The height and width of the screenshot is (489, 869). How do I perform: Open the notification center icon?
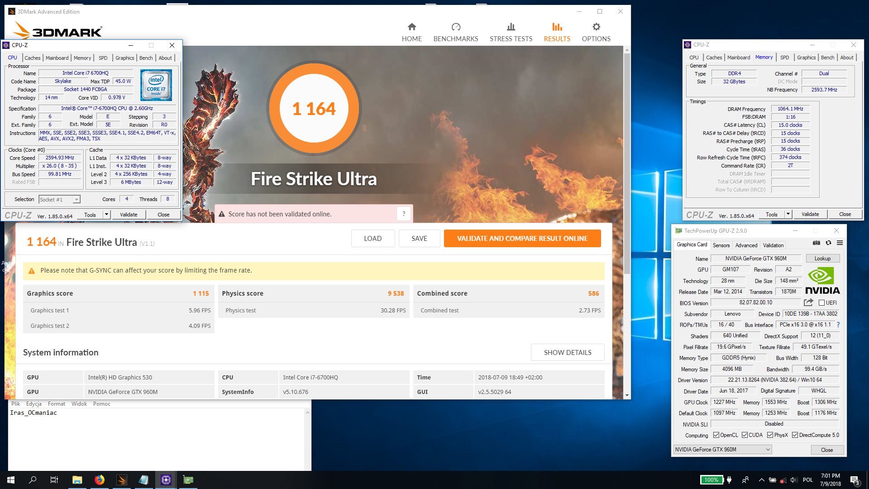click(855, 480)
